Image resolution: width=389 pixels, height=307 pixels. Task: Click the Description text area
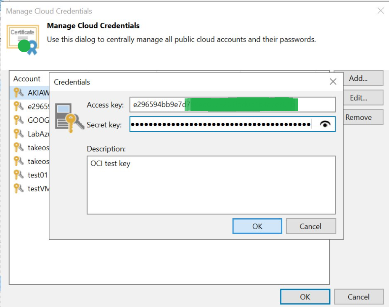click(211, 185)
